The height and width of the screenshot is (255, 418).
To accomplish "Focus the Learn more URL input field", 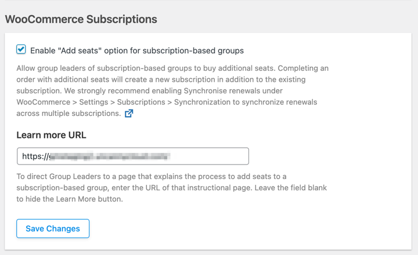I will pyautogui.click(x=132, y=156).
